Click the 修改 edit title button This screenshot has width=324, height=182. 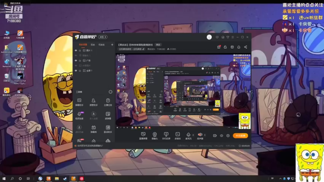click(x=158, y=44)
